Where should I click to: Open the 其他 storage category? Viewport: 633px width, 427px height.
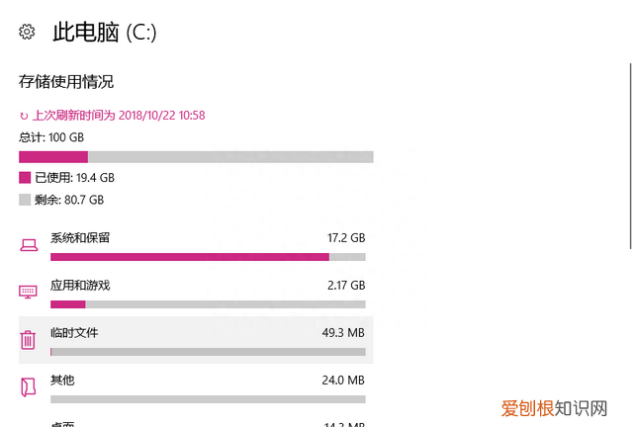[62, 381]
